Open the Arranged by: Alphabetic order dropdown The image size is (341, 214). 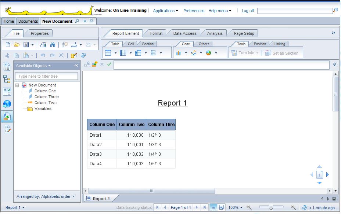[46, 196]
